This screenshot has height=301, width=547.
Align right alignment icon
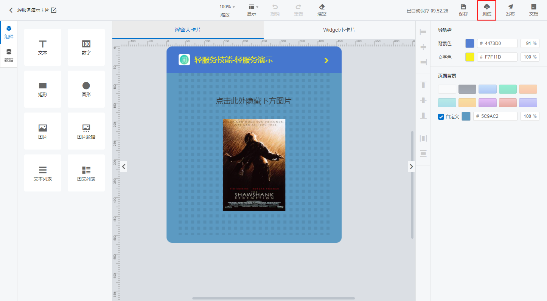[x=423, y=62]
